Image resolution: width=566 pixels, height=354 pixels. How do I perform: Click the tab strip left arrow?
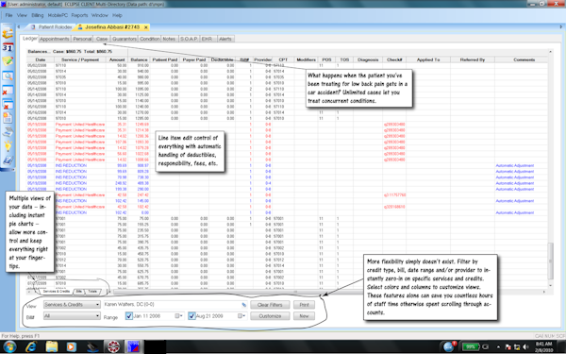pos(19,27)
